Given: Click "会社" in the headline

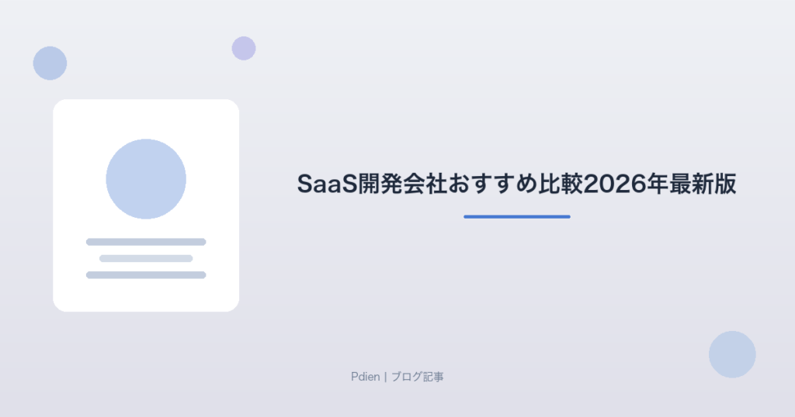Looking at the screenshot, I should point(425,184).
